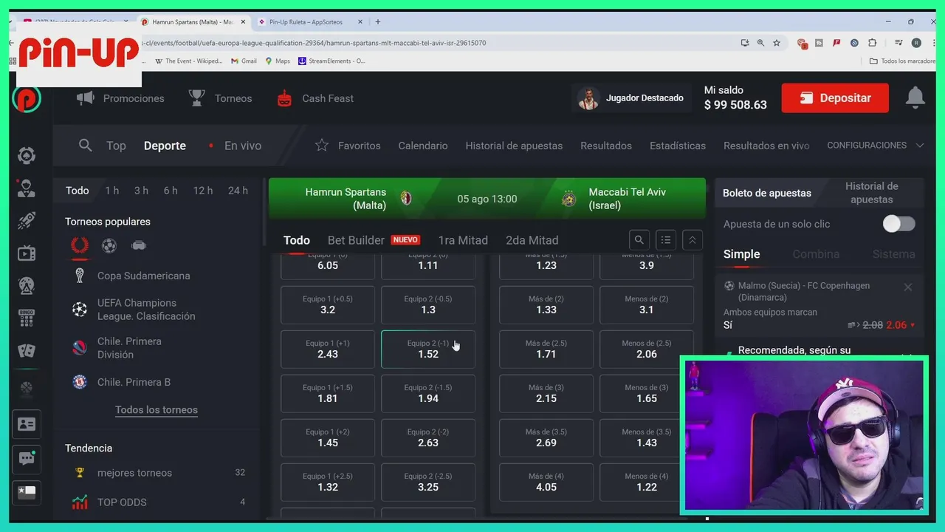The width and height of the screenshot is (945, 532).
Task: Click the Pin-Up round logo in sidebar
Action: pos(27,98)
